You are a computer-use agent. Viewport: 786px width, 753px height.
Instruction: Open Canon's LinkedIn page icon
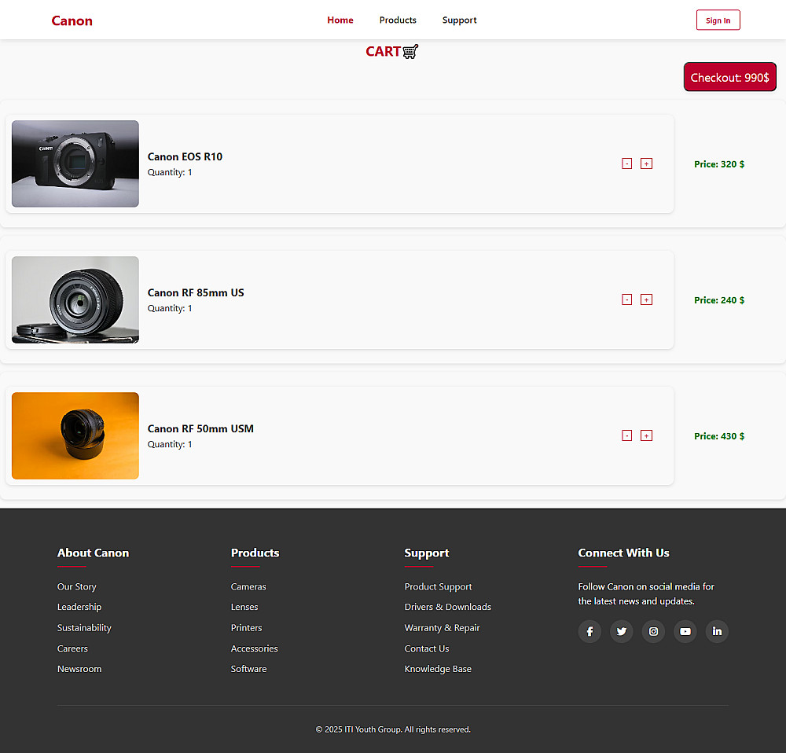(x=717, y=631)
